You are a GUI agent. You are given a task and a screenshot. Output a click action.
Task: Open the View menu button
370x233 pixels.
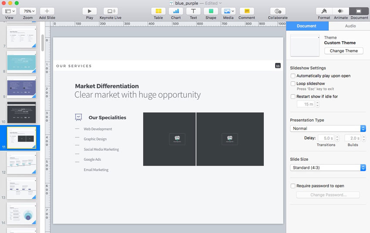(9, 11)
